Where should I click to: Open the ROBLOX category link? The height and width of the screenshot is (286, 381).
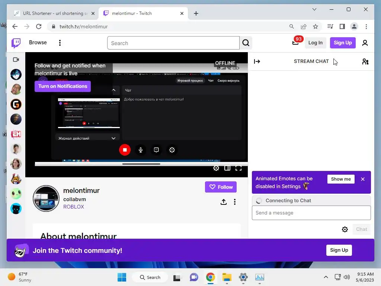74,207
